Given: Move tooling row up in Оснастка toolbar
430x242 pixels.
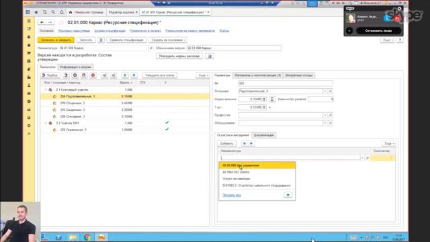Looking at the screenshot, I should click(x=245, y=143).
